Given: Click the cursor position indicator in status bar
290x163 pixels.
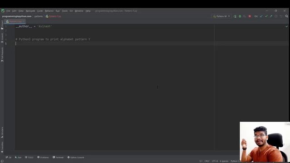Looking at the screenshot, I should 201,161.
